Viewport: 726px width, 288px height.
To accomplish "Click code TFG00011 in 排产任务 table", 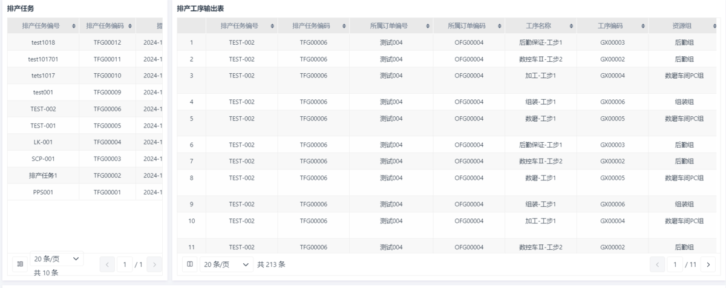I will pyautogui.click(x=108, y=59).
